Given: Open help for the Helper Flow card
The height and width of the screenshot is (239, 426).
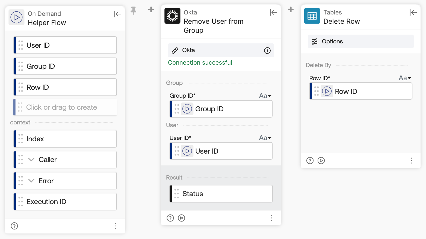Looking at the screenshot, I should click(14, 226).
